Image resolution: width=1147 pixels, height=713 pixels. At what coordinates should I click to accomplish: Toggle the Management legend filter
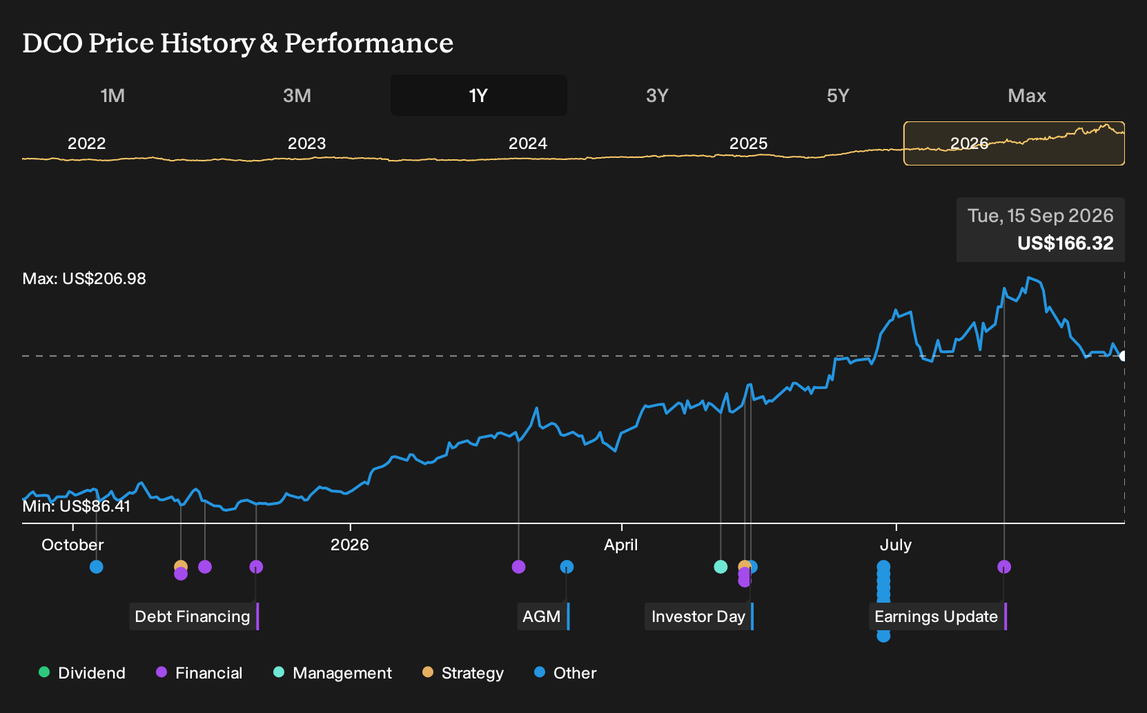click(x=333, y=673)
